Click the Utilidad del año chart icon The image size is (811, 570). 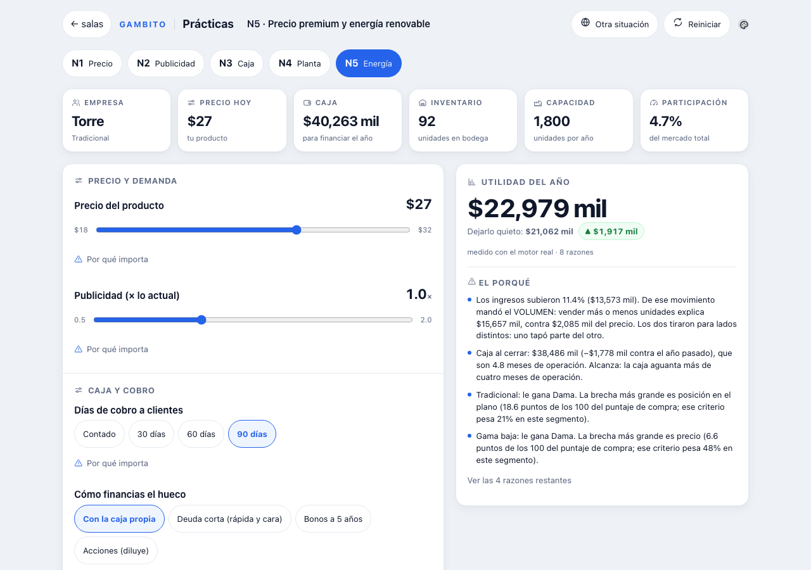coord(471,182)
